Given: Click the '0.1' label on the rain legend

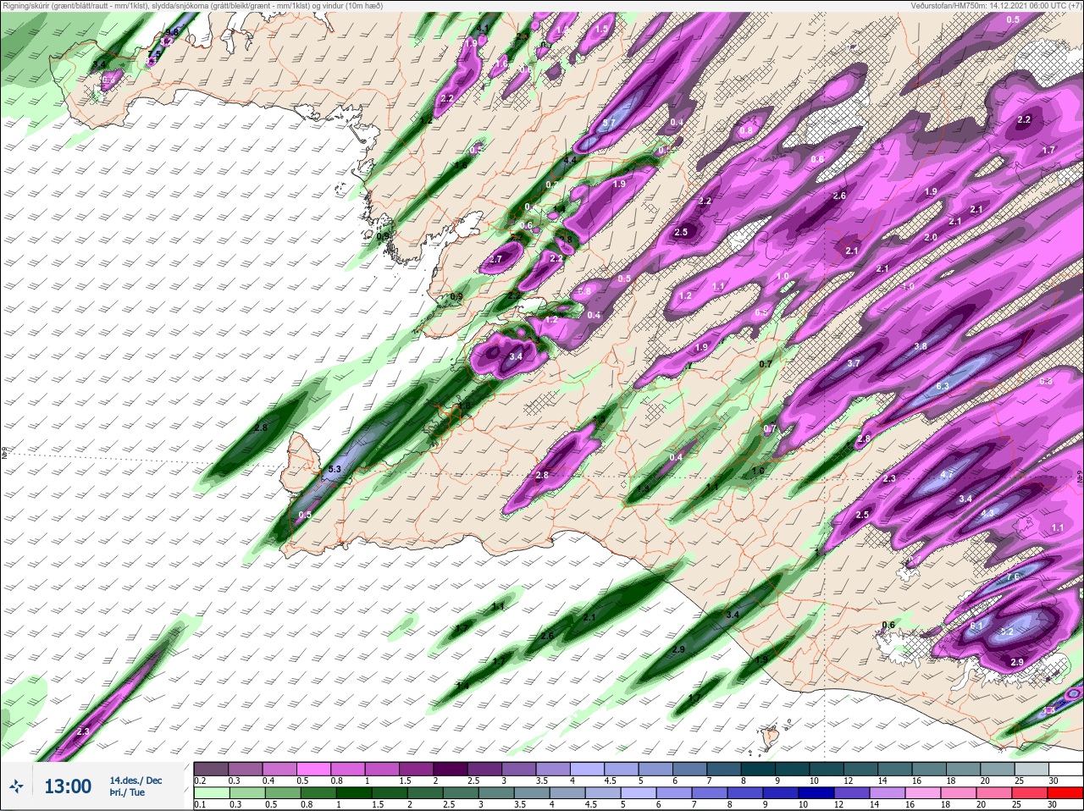Looking at the screenshot, I should pyautogui.click(x=199, y=804).
